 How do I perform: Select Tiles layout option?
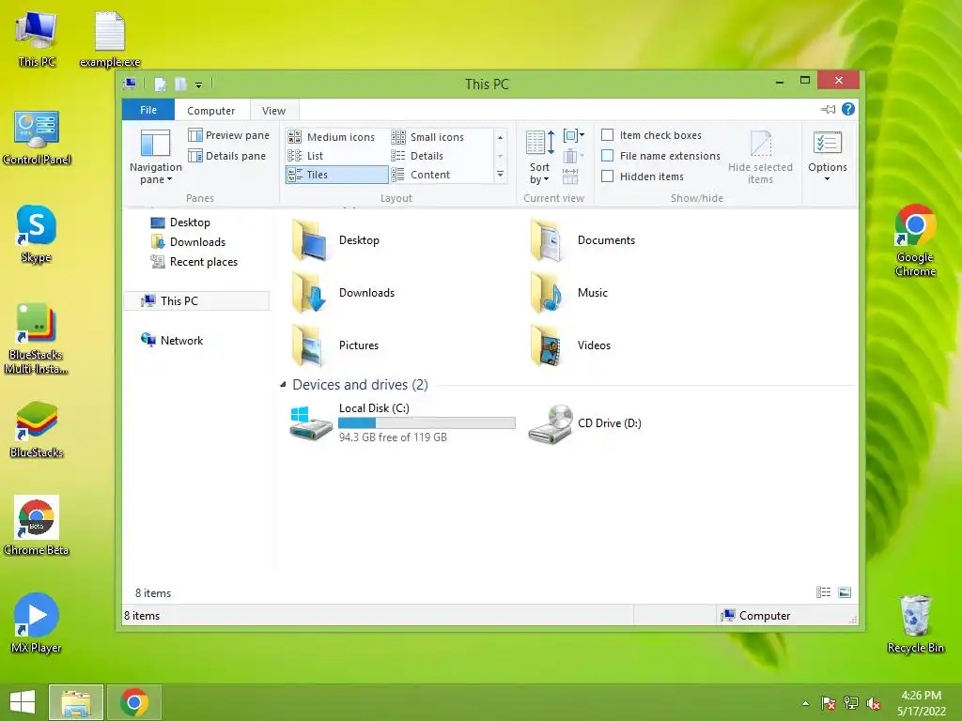[x=337, y=175]
